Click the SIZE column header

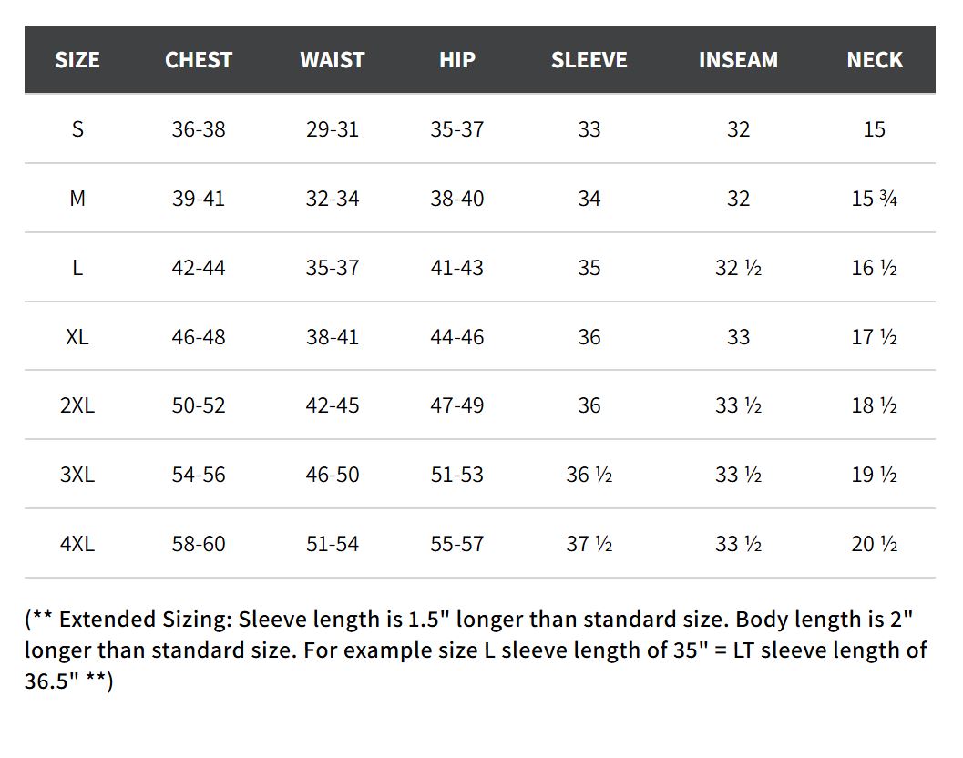point(77,60)
